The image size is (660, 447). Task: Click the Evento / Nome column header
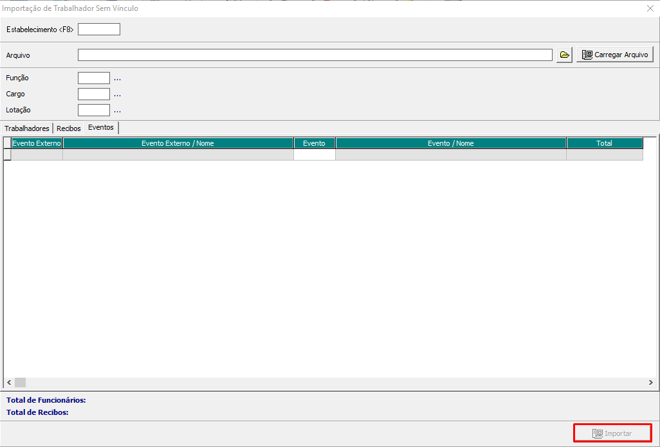pyautogui.click(x=450, y=143)
